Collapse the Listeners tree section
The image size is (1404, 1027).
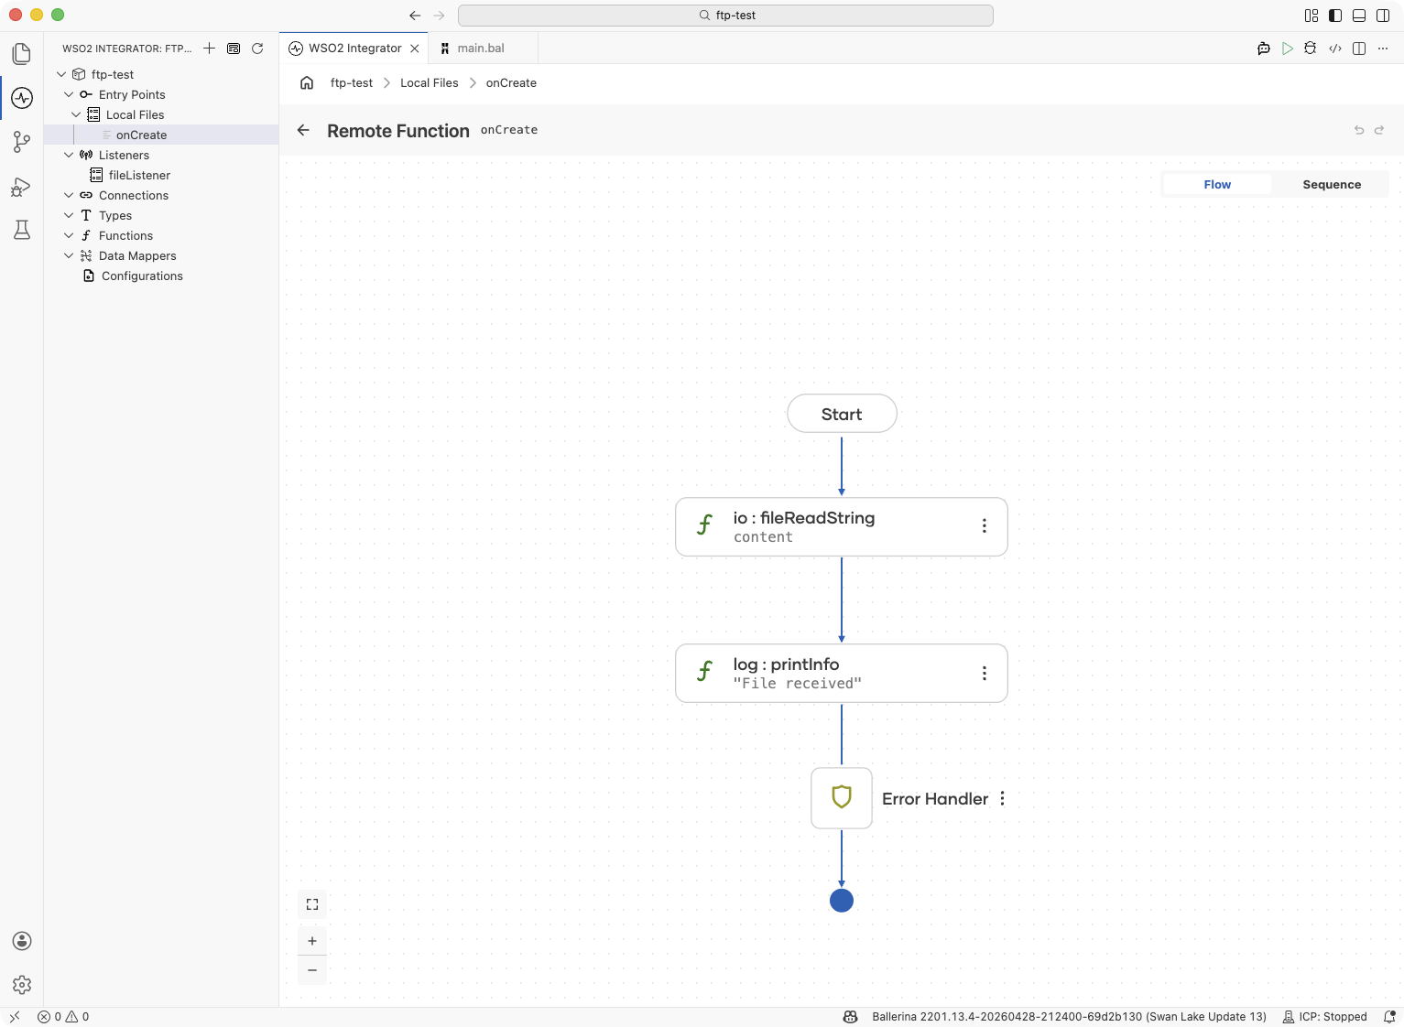pyautogui.click(x=69, y=155)
